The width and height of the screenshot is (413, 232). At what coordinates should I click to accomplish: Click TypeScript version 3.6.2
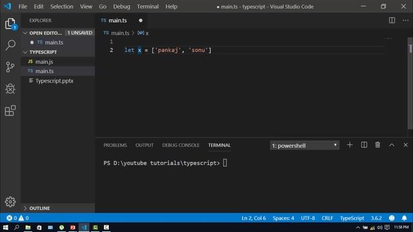pyautogui.click(x=376, y=218)
